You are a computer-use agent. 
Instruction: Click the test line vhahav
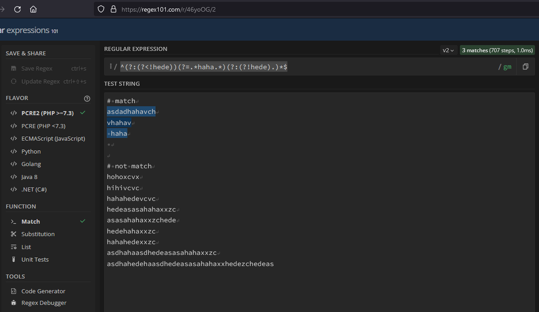point(119,122)
